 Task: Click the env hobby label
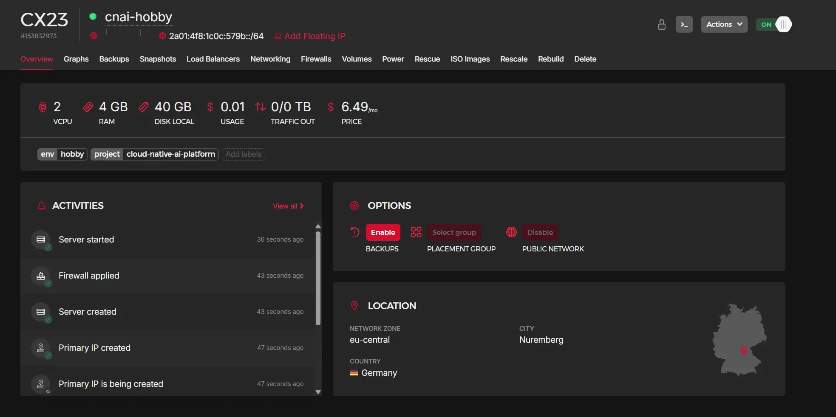(62, 154)
